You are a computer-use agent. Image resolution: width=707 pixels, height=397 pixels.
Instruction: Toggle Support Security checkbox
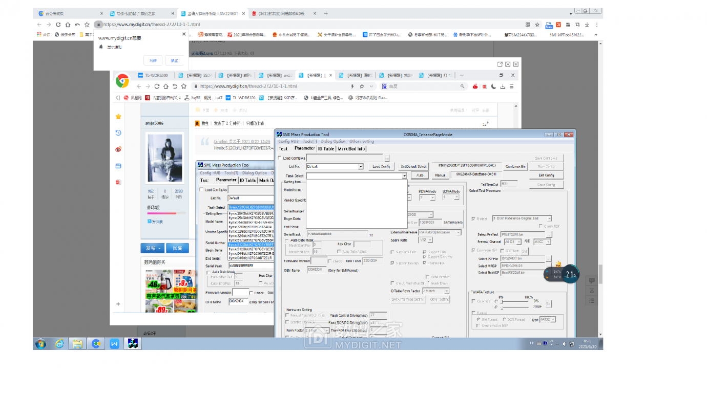[x=424, y=257]
